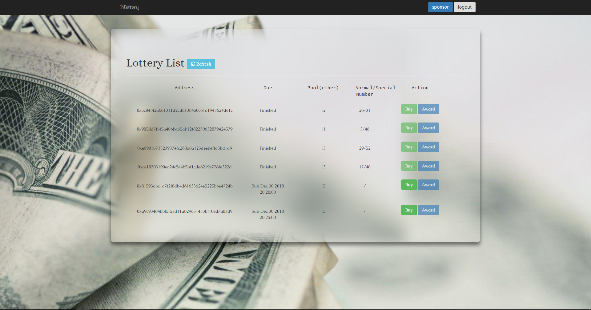Screen dimensions: 591x310
Task: Click Buy in the 0xce10703190ea24 row
Action: coord(408,166)
